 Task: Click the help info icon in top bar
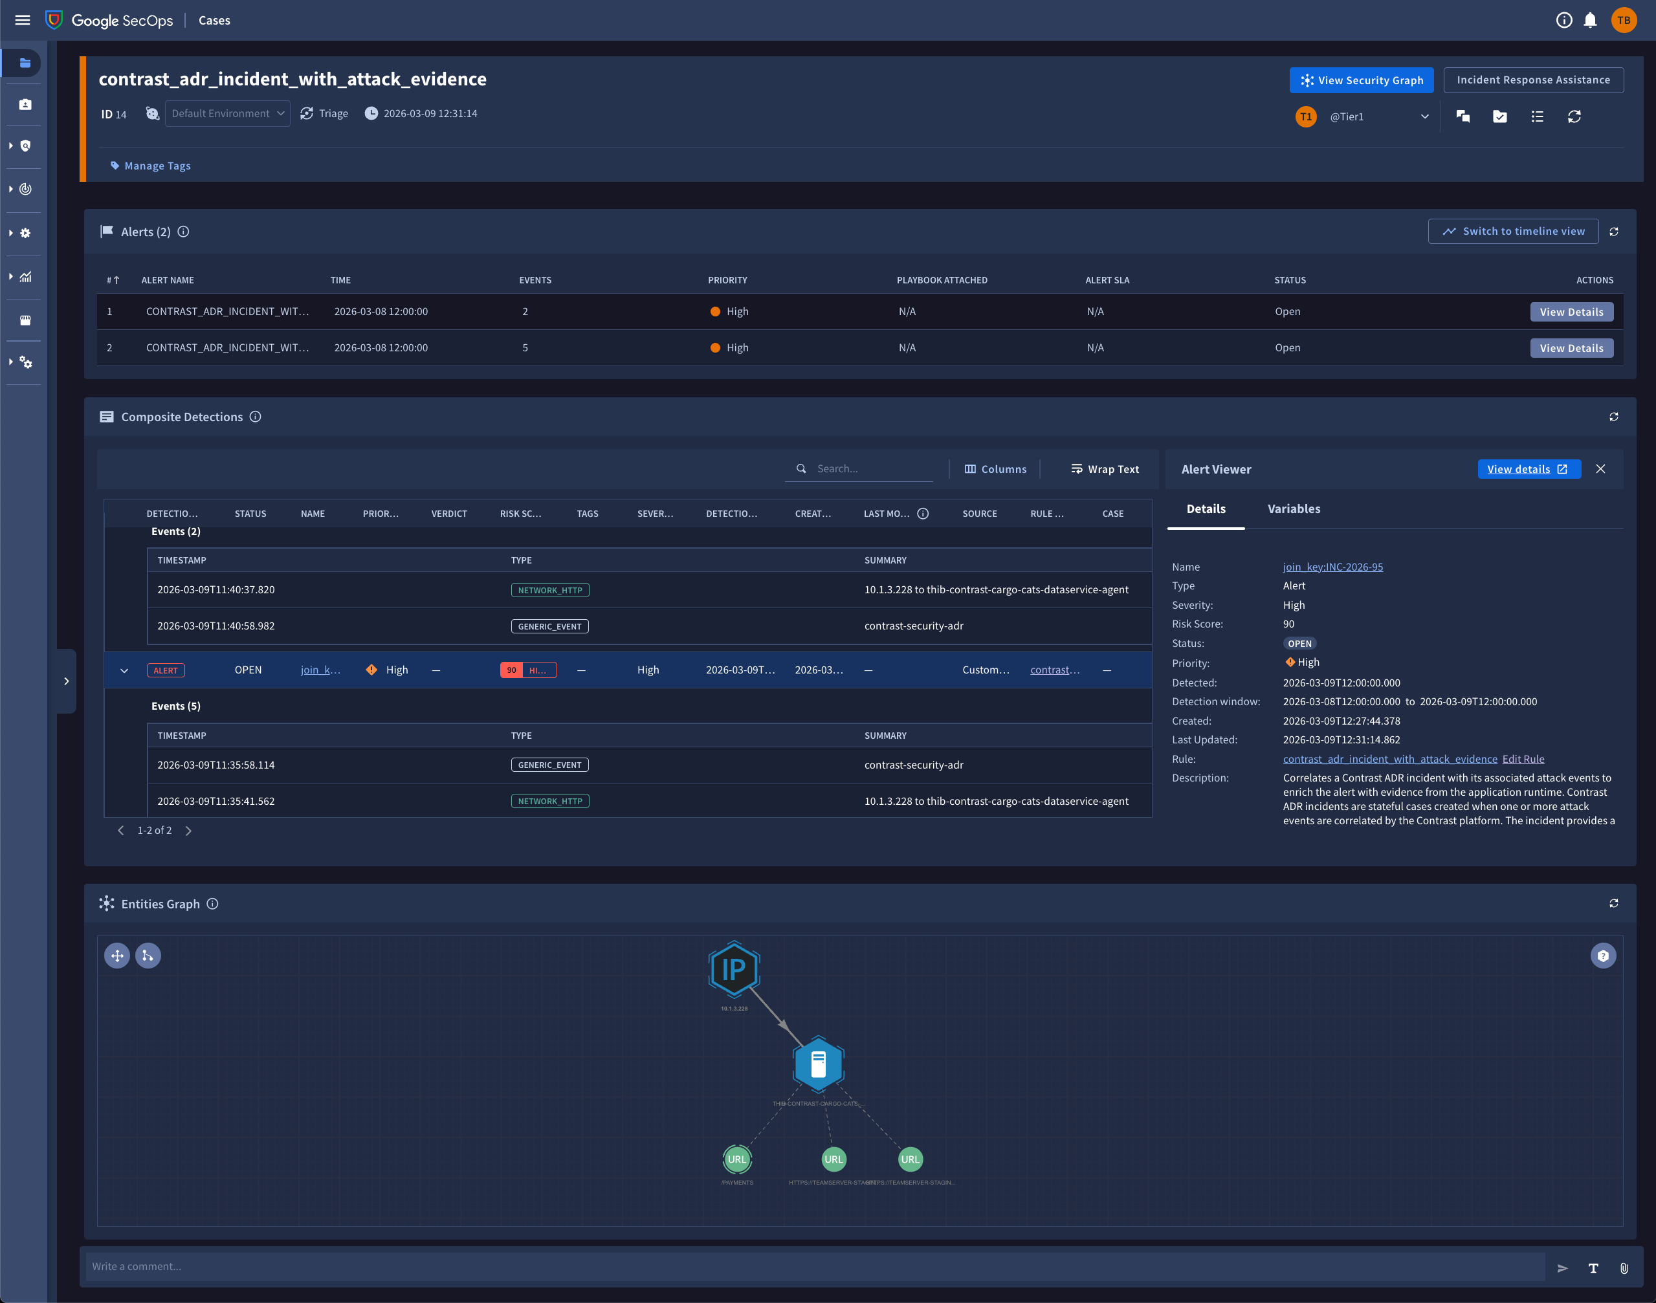[x=1563, y=21]
